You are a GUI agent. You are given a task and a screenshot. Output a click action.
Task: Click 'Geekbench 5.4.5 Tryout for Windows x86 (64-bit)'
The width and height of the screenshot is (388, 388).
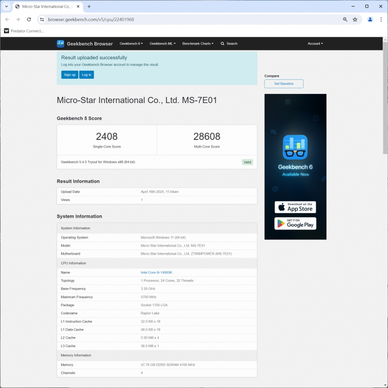[98, 162]
